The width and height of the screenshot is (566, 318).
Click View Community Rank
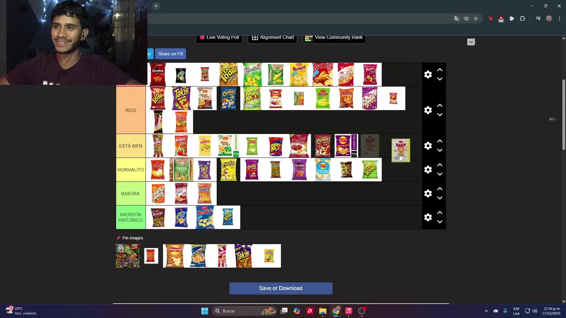[x=334, y=38]
